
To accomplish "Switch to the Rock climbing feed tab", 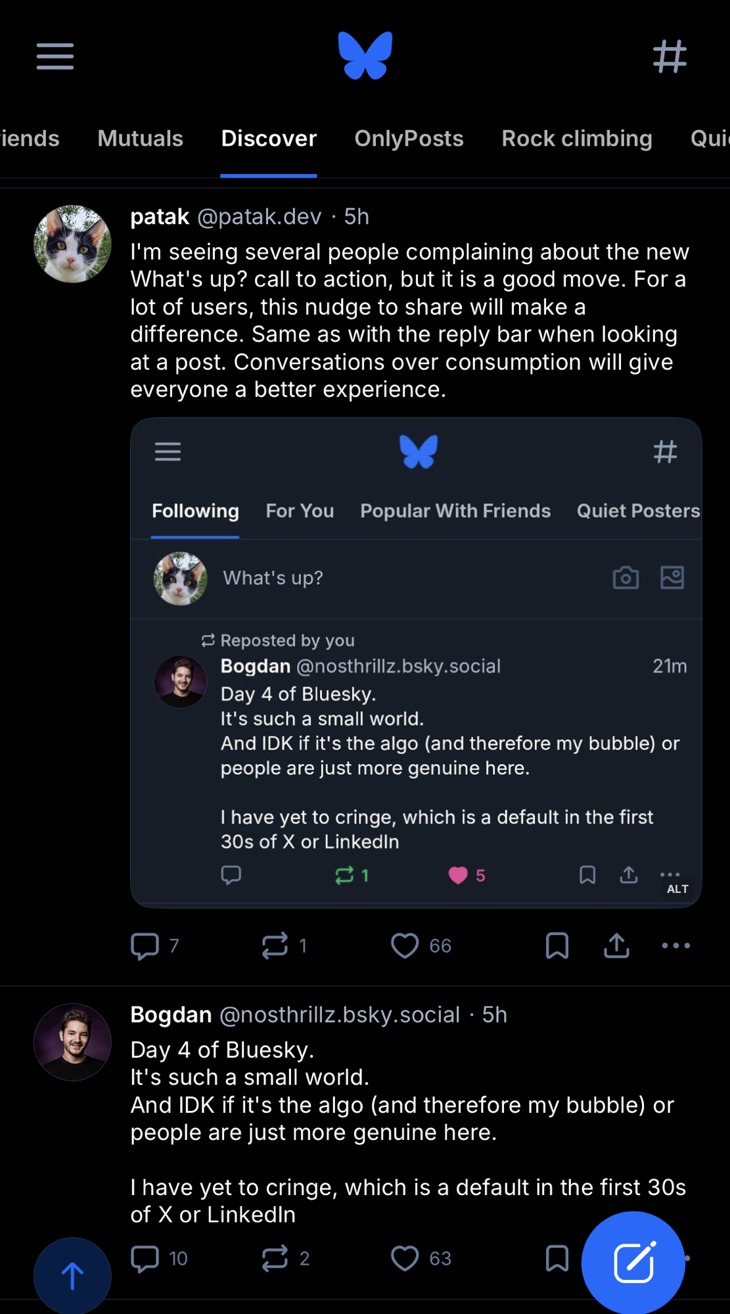I will click(x=577, y=139).
